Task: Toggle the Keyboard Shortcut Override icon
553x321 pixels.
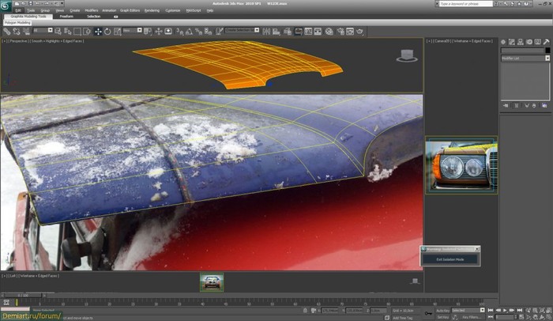Action: click(168, 32)
